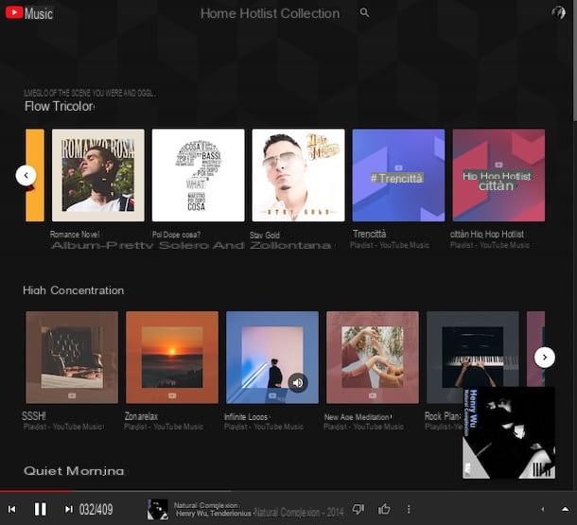Click the Henry Wu mini player artwork
577x525 pixels.
(x=509, y=432)
